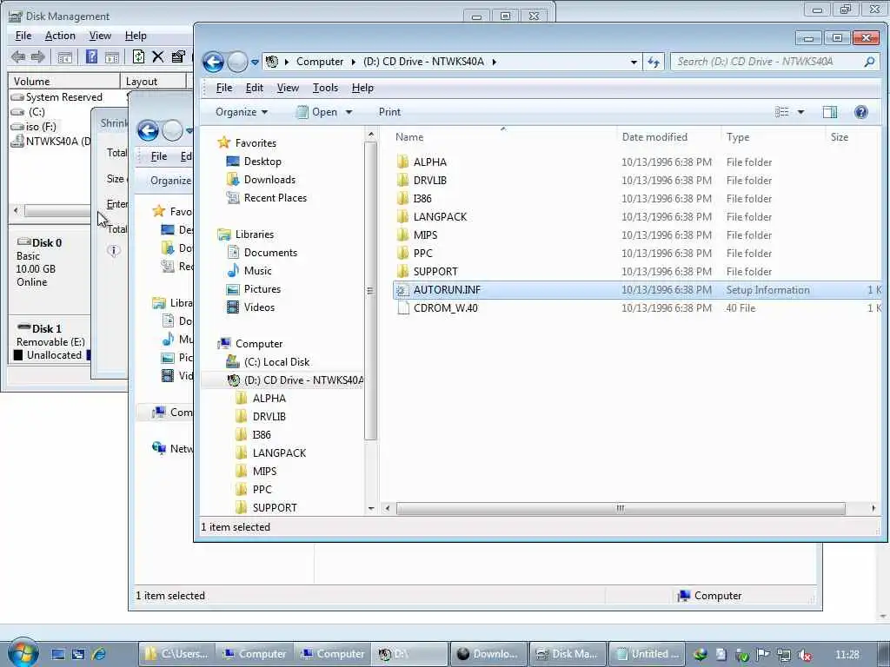Select the SUPPORT folder in the file list
The height and width of the screenshot is (667, 890).
point(435,271)
